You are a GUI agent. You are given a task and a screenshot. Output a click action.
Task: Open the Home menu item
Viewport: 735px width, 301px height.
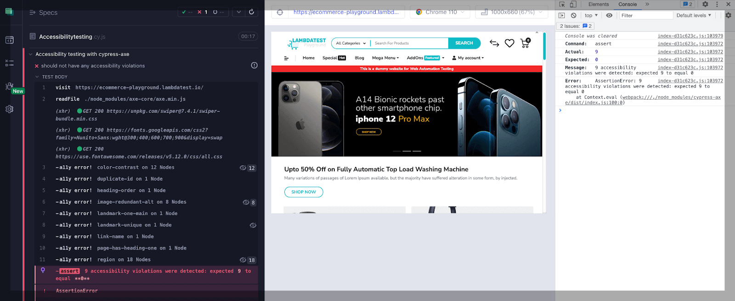click(x=309, y=58)
